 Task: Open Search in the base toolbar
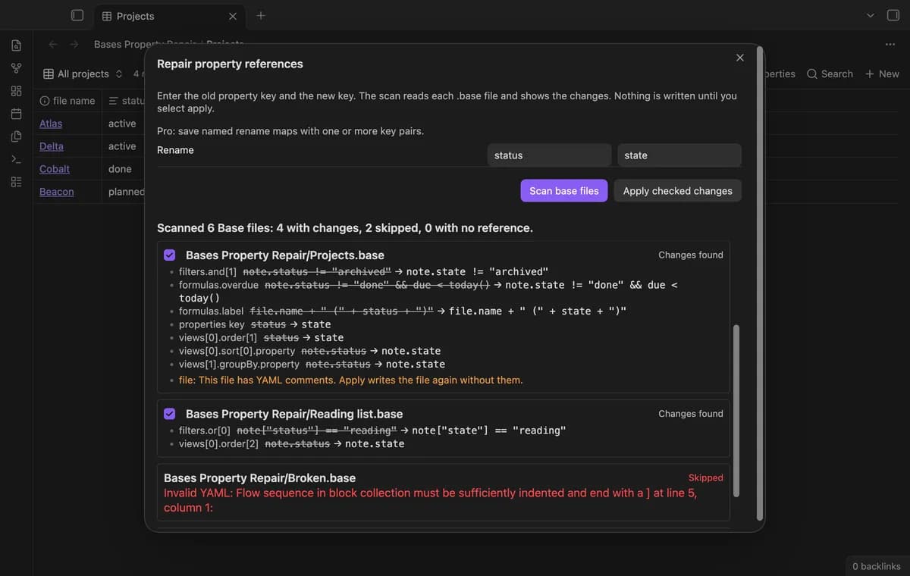830,74
